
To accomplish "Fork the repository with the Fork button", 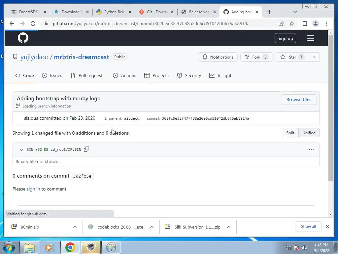I will (257, 57).
